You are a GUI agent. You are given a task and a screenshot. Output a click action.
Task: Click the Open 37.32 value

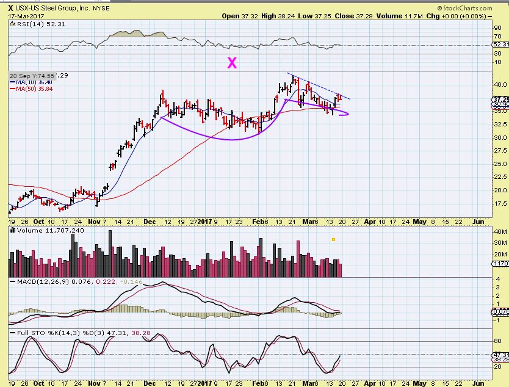click(x=240, y=16)
